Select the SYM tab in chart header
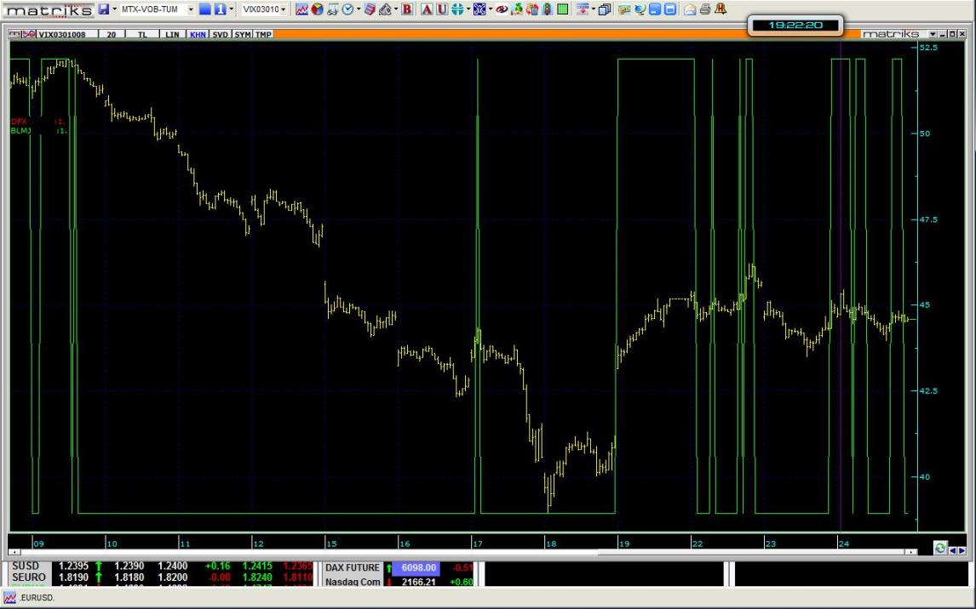Viewport: 976px width, 609px height. (x=243, y=35)
